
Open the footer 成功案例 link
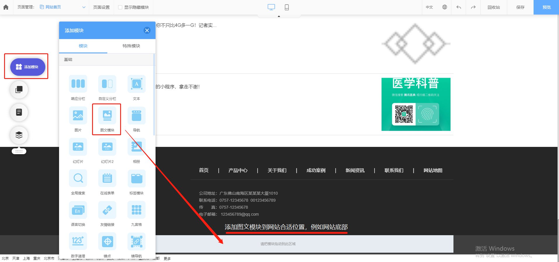316,170
